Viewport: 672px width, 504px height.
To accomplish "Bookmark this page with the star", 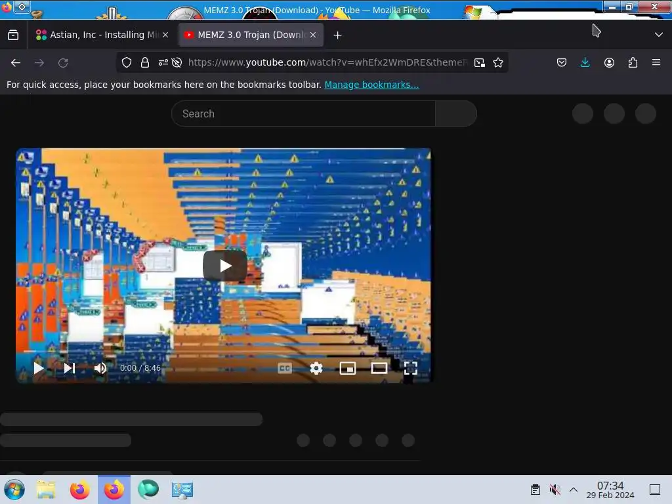I will (498, 62).
